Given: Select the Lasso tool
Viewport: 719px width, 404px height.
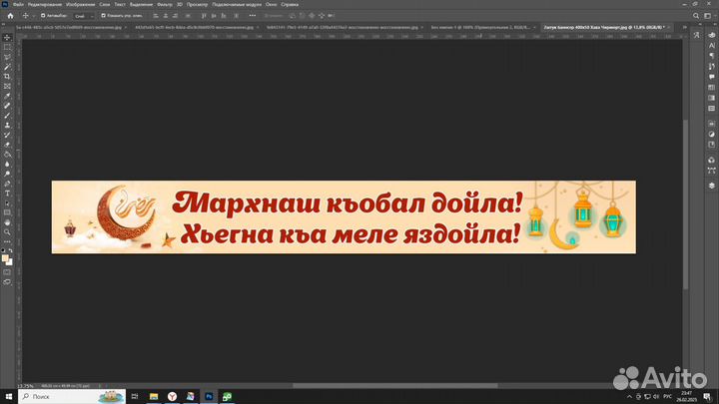Looking at the screenshot, I should pos(7,57).
